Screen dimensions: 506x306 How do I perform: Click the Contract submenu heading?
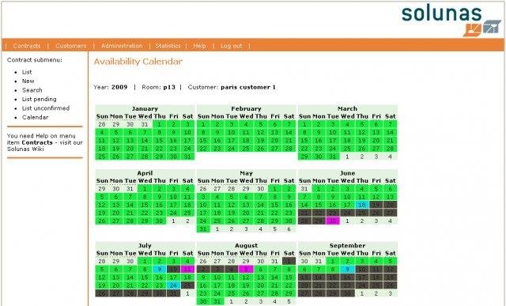coord(35,60)
